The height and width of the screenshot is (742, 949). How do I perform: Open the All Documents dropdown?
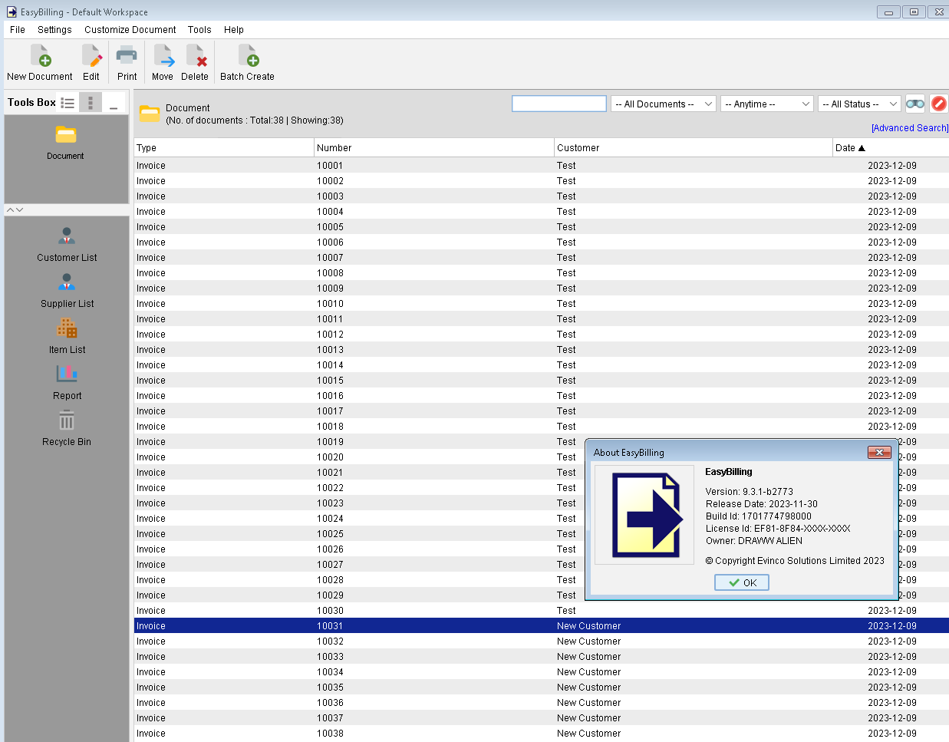pos(664,104)
